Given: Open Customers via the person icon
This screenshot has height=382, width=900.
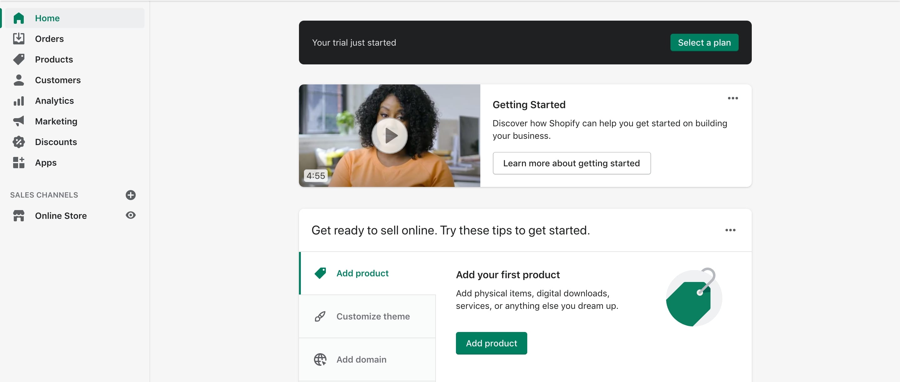Looking at the screenshot, I should pos(18,80).
